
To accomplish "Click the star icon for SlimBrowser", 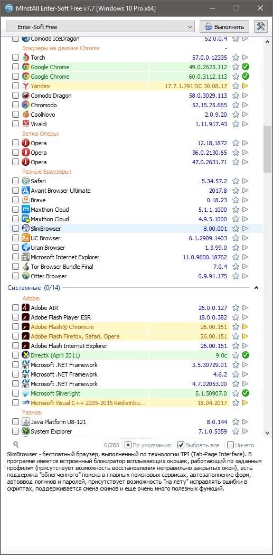I will pos(236,229).
